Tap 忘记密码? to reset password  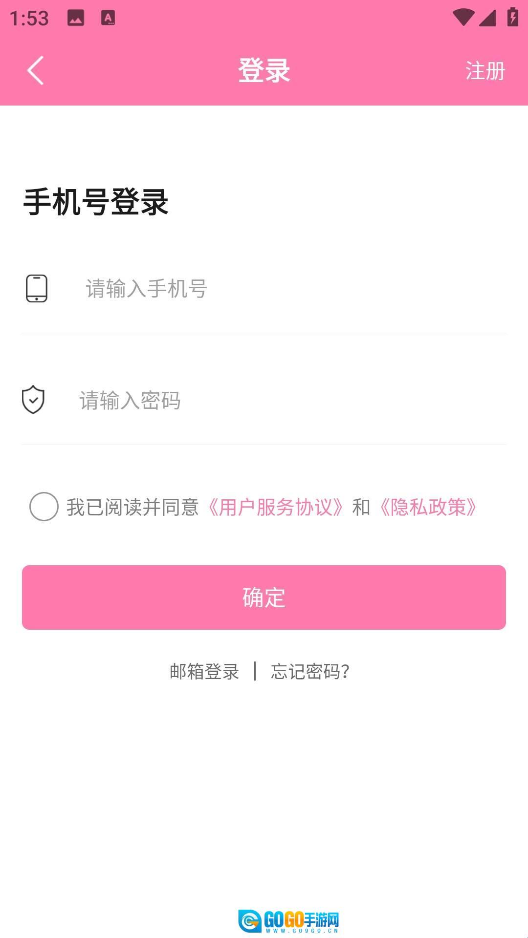point(310,671)
